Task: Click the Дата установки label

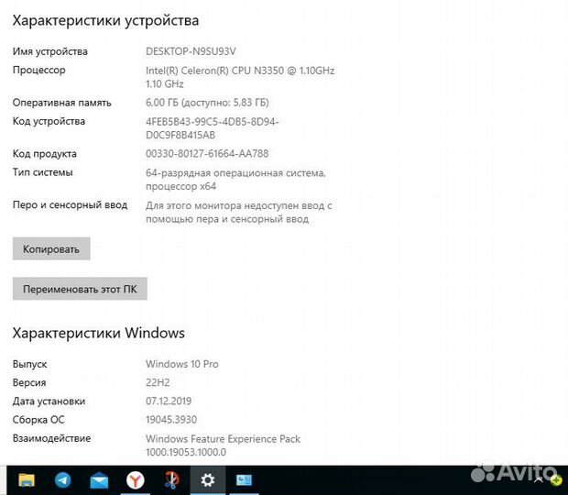Action: point(49,401)
